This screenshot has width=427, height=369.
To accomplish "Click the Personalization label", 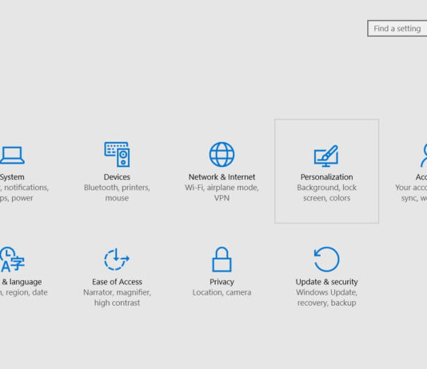I will coord(326,177).
